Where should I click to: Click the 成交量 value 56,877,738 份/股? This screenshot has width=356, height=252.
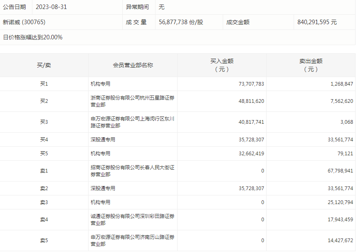(x=181, y=22)
